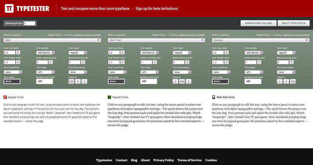
Task: Click the Text color swatch in Abel panel
Action: [12, 81]
